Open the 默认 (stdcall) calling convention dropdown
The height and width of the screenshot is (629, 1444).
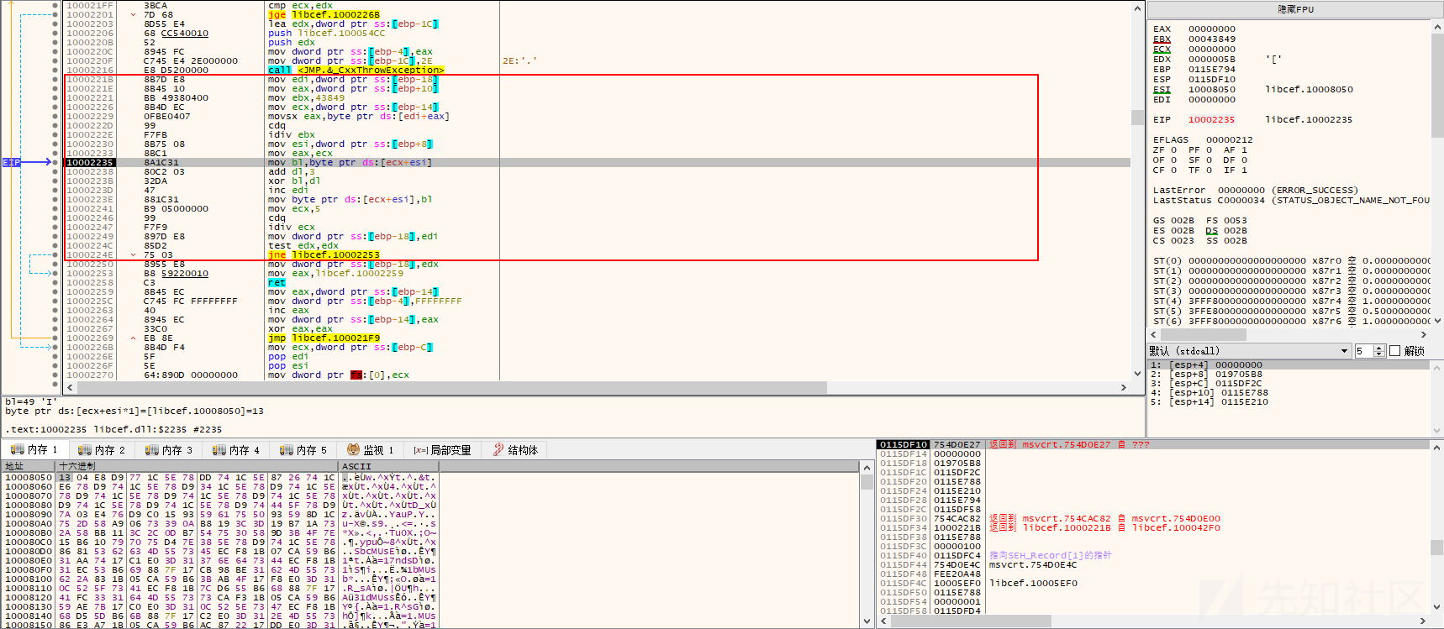pos(1249,351)
